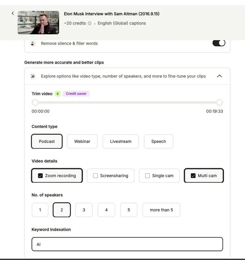
Task: Set number of speakers to 3
Action: pos(84,210)
